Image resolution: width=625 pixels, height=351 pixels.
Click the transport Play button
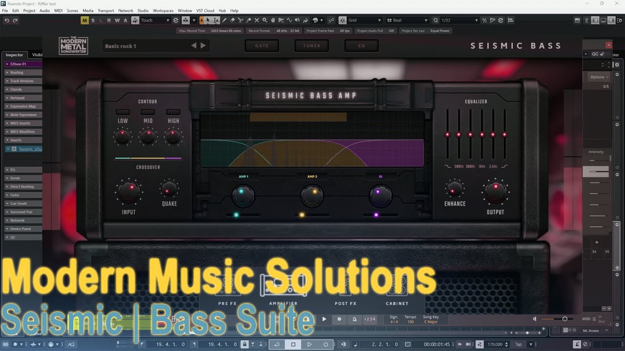pos(309,344)
